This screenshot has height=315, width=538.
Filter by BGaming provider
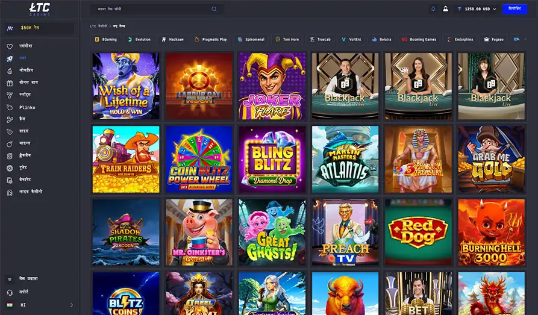[x=105, y=40]
